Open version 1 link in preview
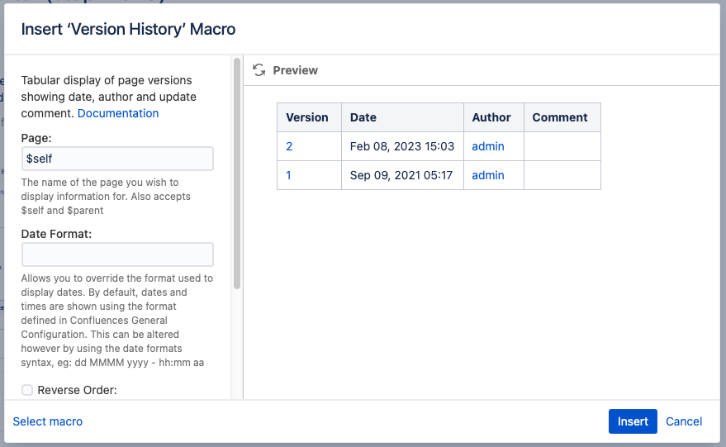The image size is (726, 447). (x=288, y=175)
